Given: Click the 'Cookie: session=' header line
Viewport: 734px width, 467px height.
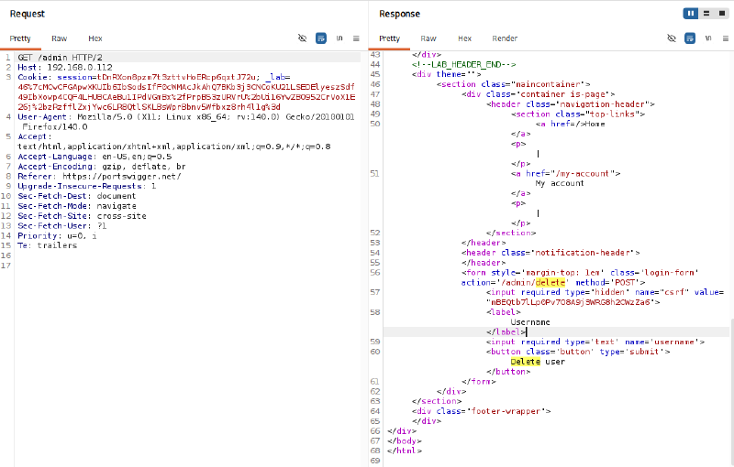Looking at the screenshot, I should click(154, 77).
